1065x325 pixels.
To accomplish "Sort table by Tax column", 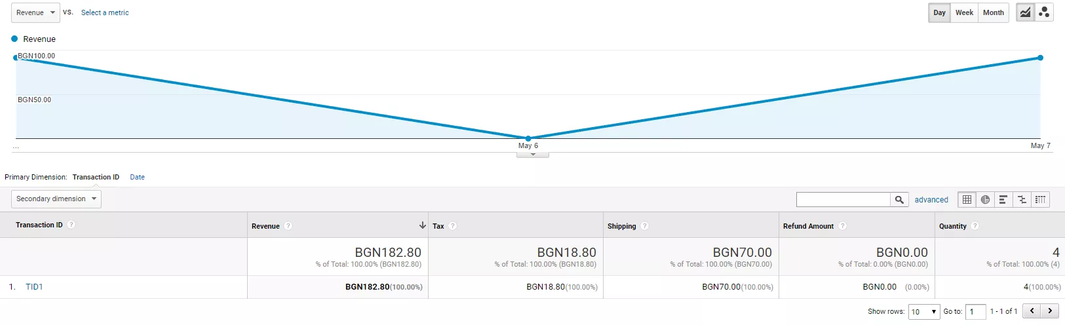I will [x=438, y=226].
